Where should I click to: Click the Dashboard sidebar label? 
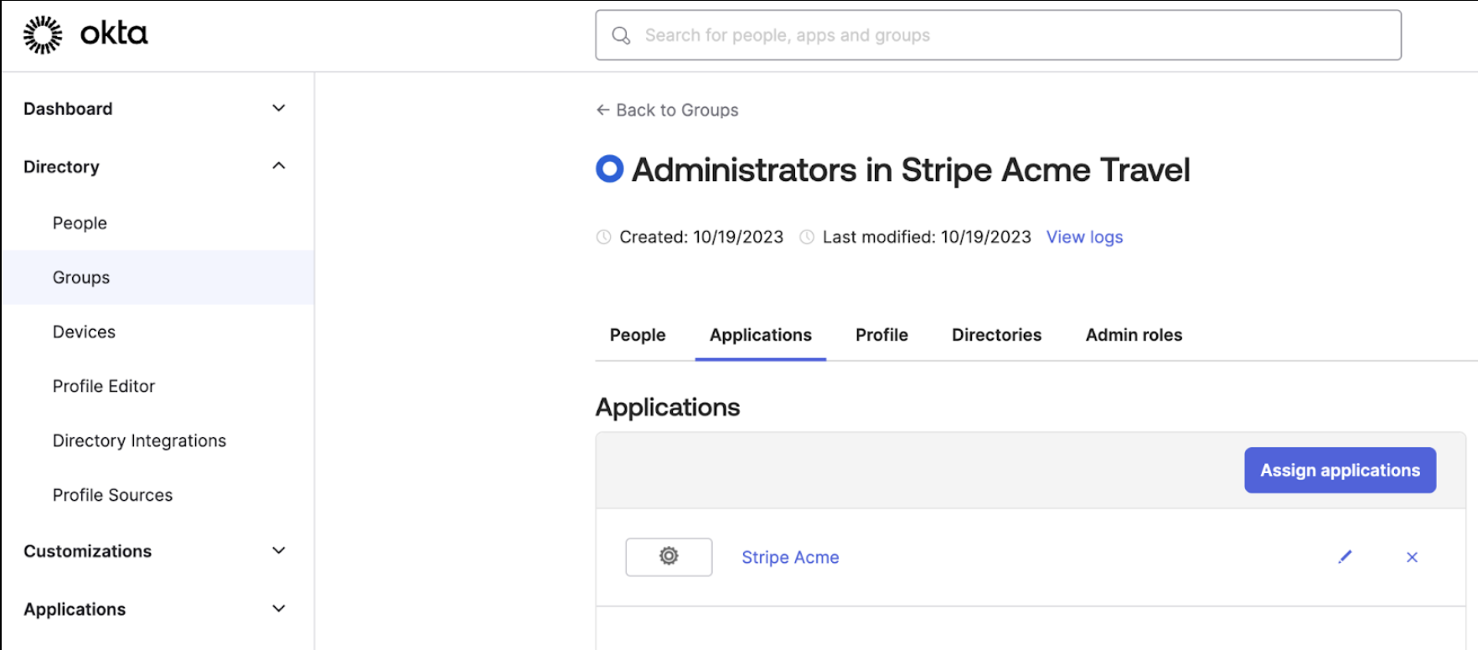coord(68,109)
